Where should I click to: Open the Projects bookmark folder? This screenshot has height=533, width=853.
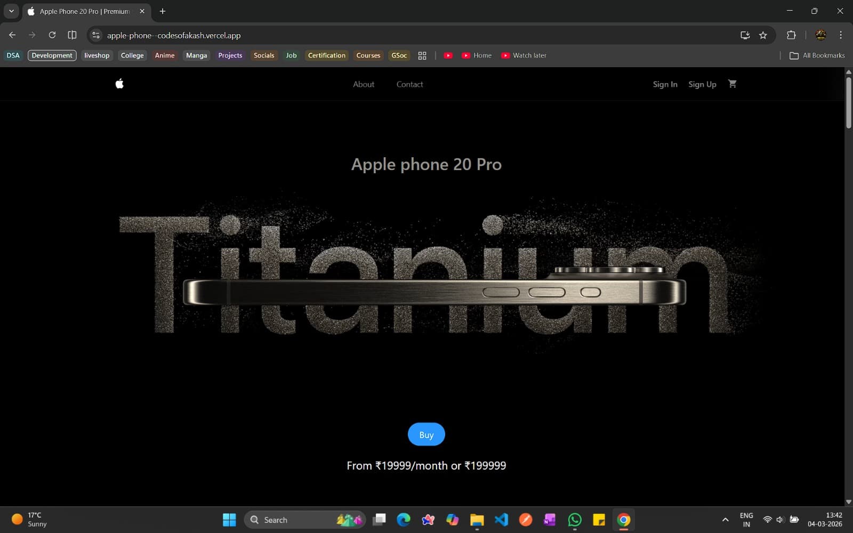[230, 55]
